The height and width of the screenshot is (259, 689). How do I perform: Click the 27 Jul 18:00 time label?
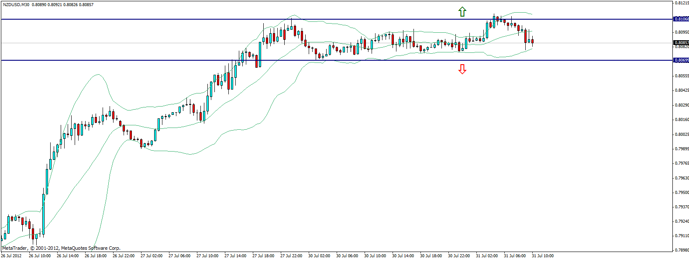click(263, 256)
